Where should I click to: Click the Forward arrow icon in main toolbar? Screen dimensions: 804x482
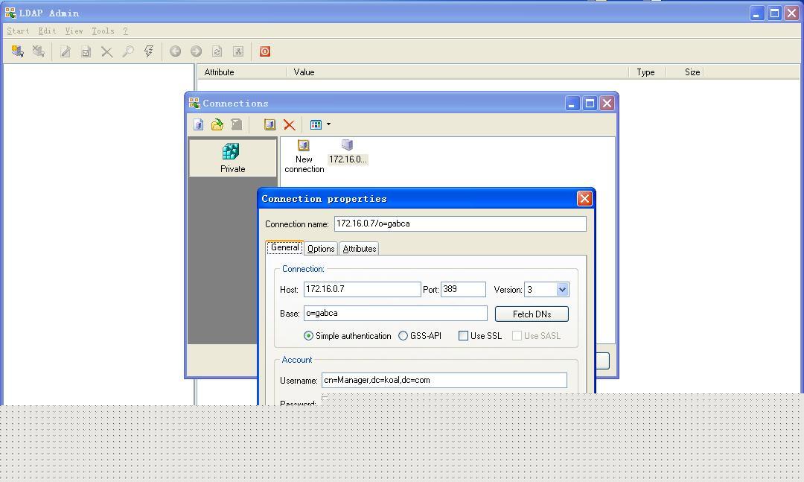click(196, 51)
